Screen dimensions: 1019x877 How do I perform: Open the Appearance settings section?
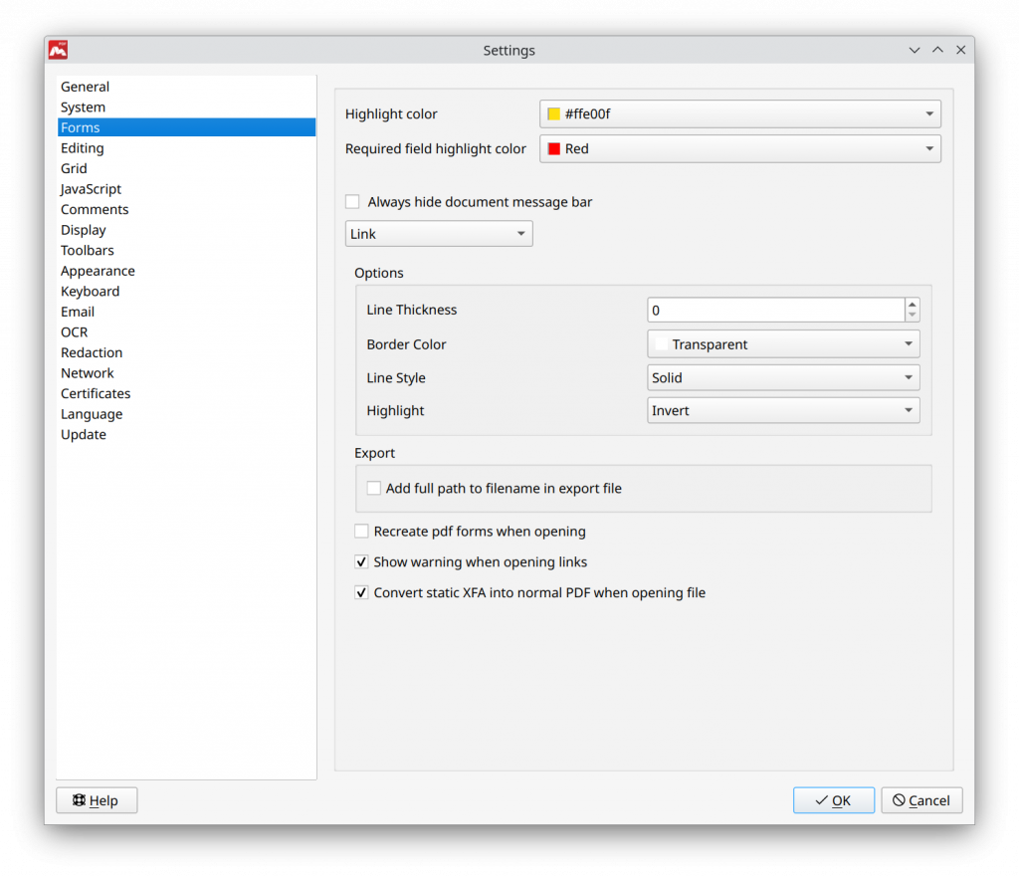[98, 270]
